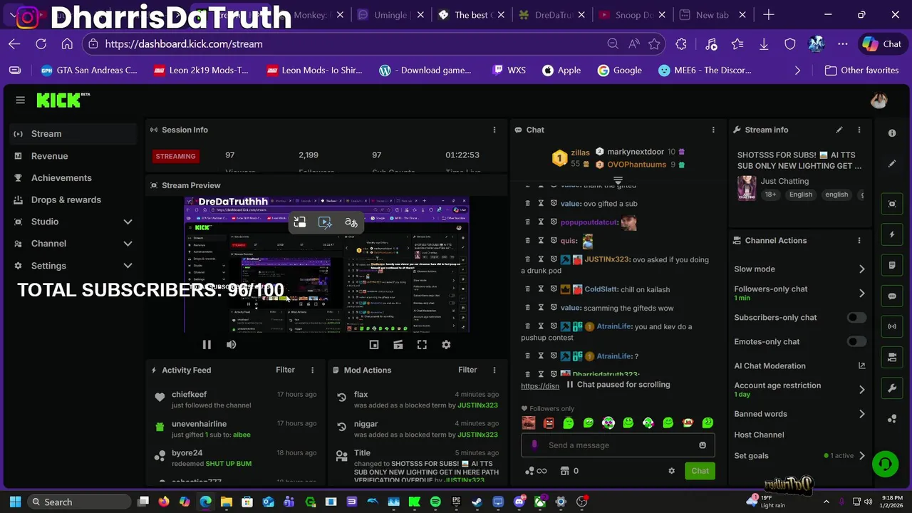
Task: Open Session Info options menu
Action: point(494,130)
